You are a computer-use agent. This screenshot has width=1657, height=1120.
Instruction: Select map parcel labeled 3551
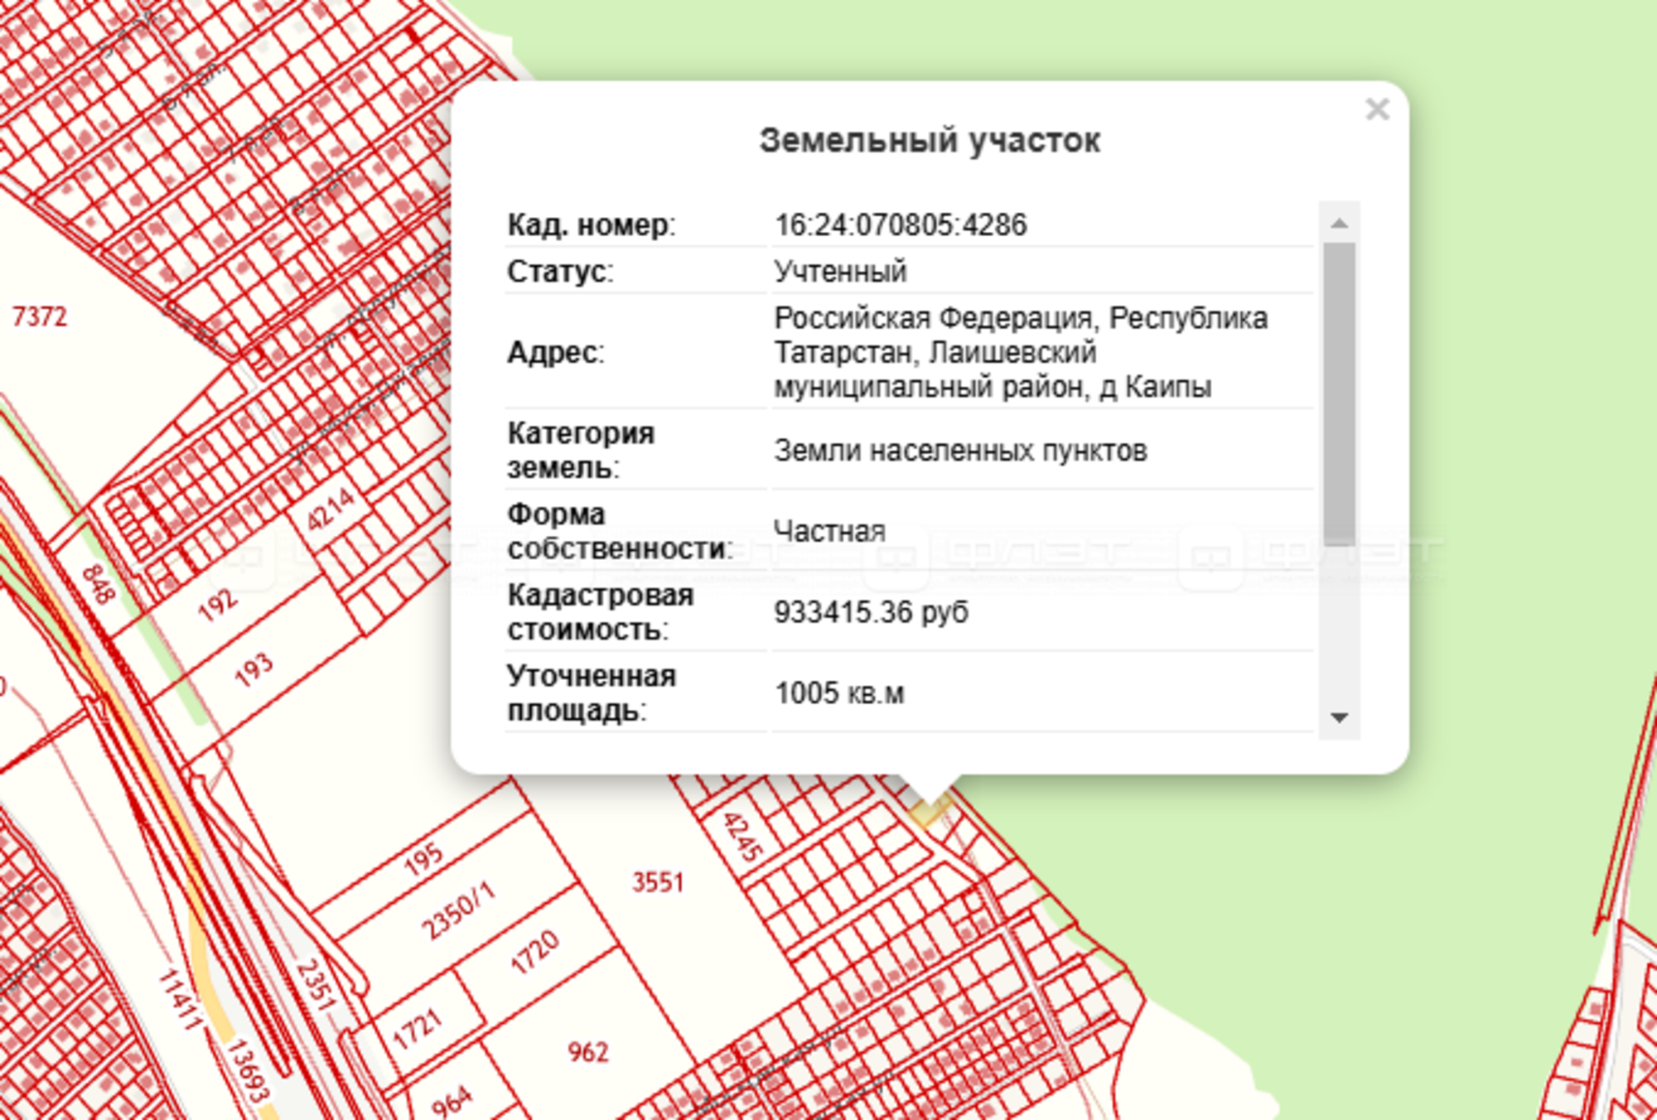click(657, 883)
